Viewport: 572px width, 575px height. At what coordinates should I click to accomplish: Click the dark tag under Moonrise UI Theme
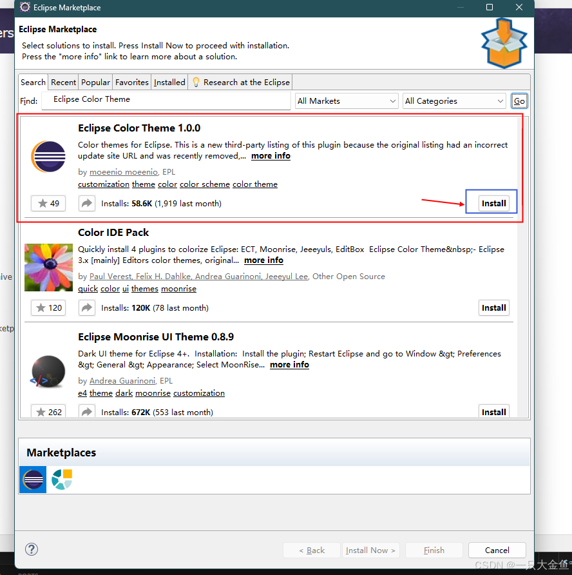[x=124, y=393]
